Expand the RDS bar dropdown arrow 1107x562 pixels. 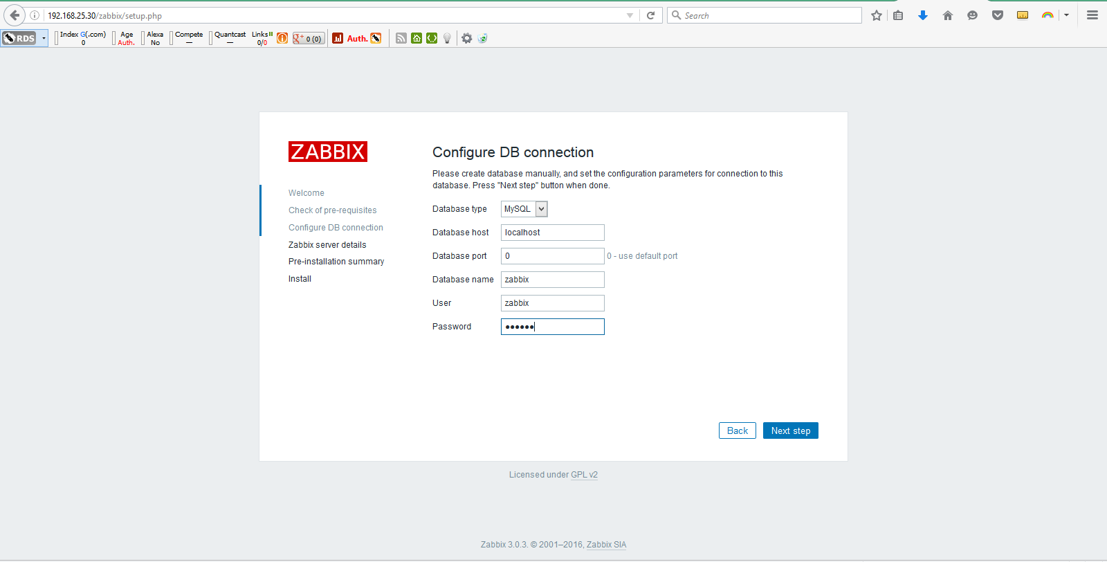click(x=44, y=39)
